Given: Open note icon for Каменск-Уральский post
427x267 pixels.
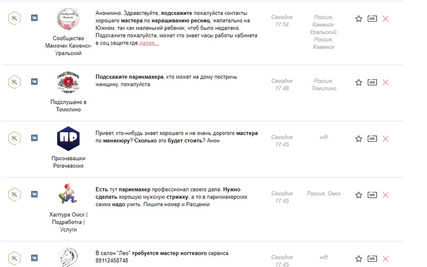Looking at the screenshot, I should (x=373, y=19).
